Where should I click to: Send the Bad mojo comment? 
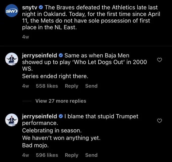[x=91, y=155]
